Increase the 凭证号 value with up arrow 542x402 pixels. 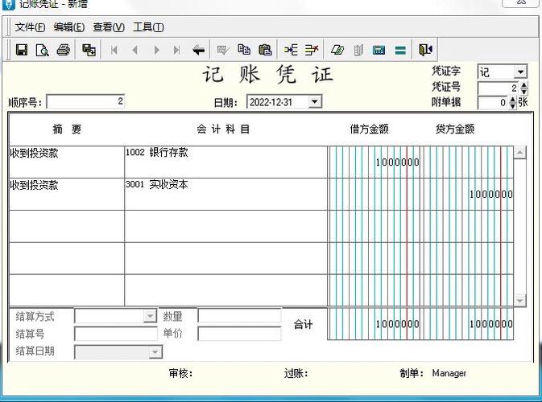(x=524, y=85)
